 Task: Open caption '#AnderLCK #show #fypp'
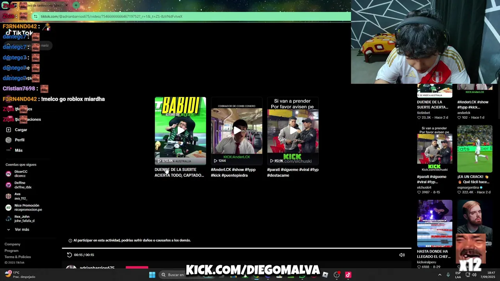pos(233,173)
